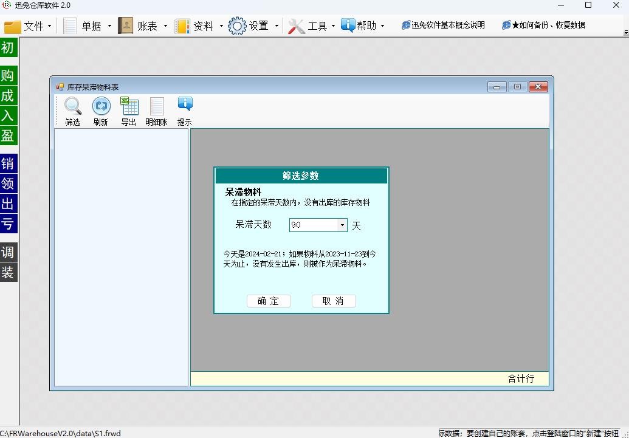Click the 装 sidebar button

[x=8, y=272]
